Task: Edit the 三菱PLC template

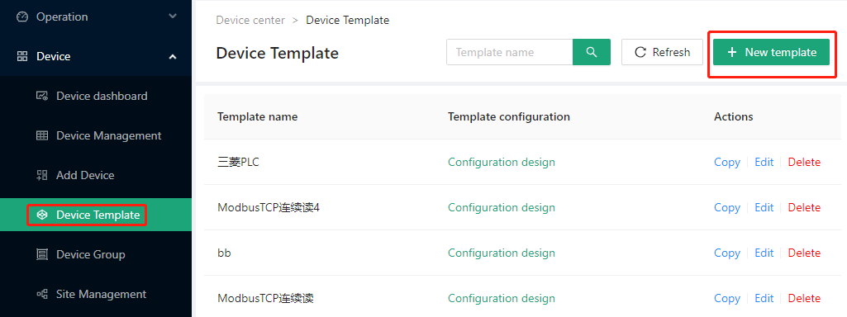Action: click(x=764, y=162)
